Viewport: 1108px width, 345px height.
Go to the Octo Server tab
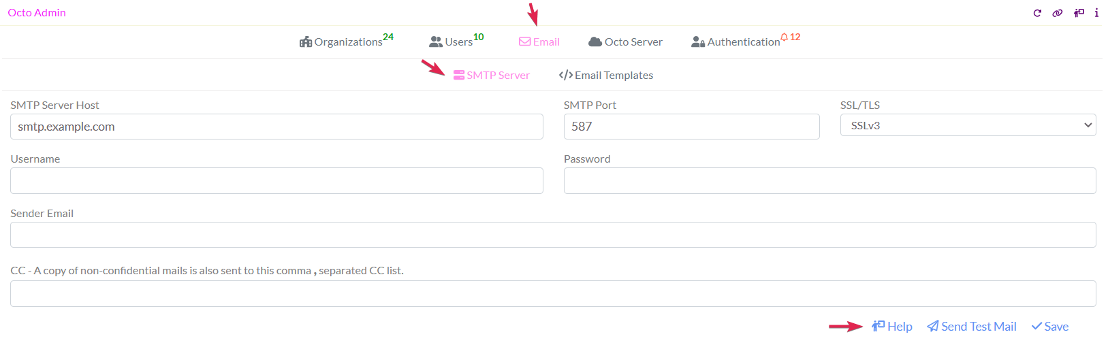tap(625, 42)
